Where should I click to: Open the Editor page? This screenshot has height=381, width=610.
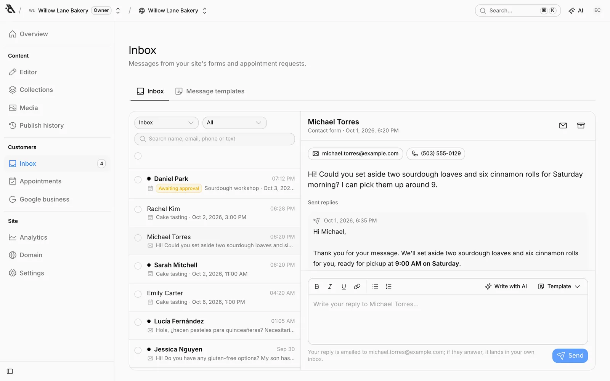coord(57,72)
